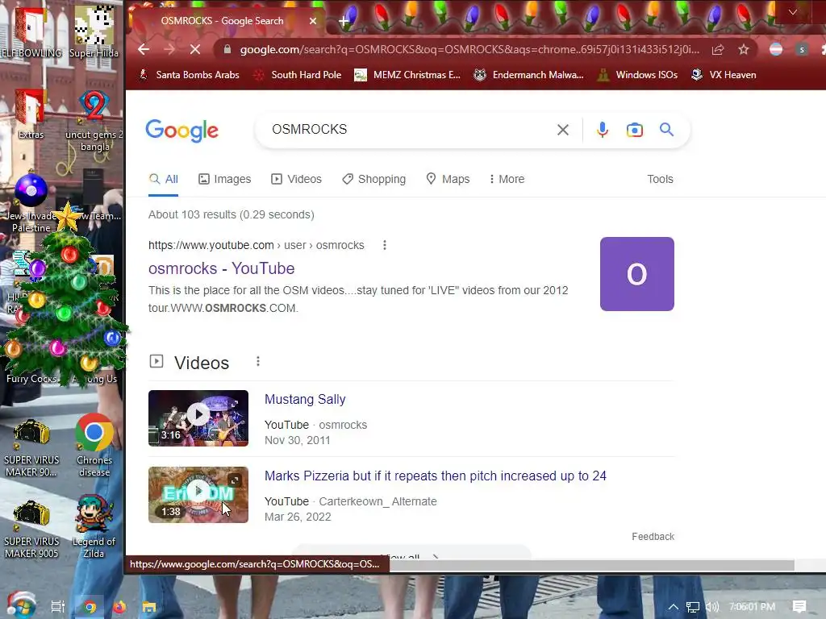
Task: Open the Windows ISOs bookmark
Action: pos(637,75)
